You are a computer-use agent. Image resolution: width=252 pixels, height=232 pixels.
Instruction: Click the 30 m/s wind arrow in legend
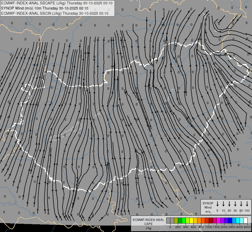235,204
